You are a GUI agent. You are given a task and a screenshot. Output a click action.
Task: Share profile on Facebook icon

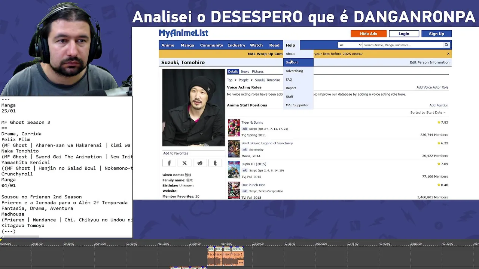[169, 163]
